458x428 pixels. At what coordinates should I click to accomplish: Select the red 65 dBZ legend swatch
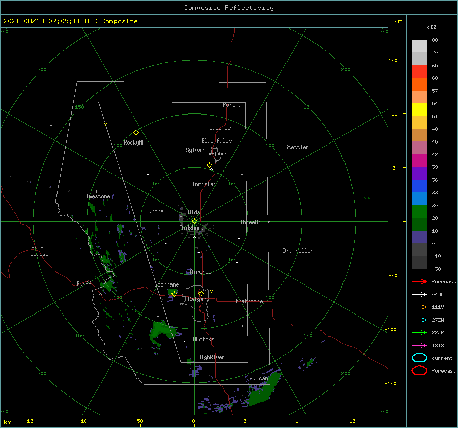[x=419, y=72]
